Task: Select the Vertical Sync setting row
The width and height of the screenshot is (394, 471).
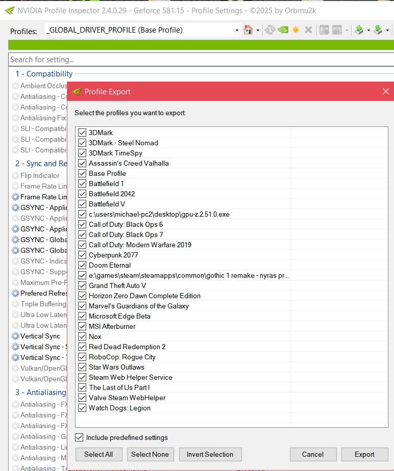Action: 40,336
